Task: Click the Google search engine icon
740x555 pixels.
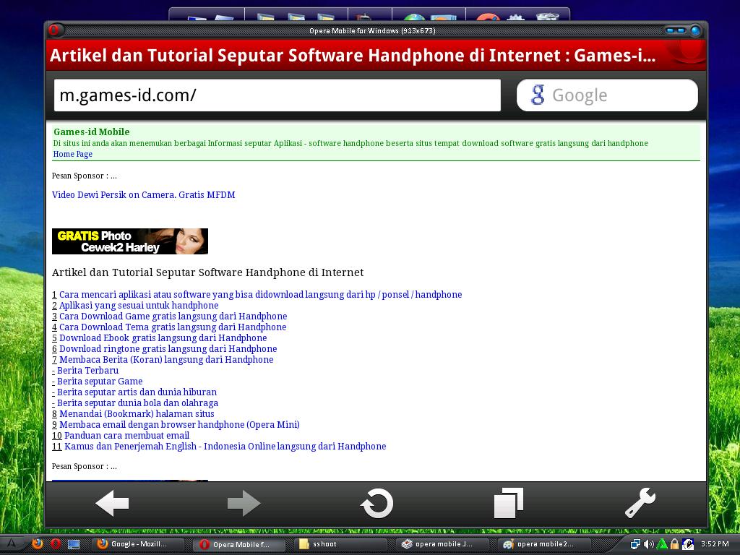Action: coord(538,95)
